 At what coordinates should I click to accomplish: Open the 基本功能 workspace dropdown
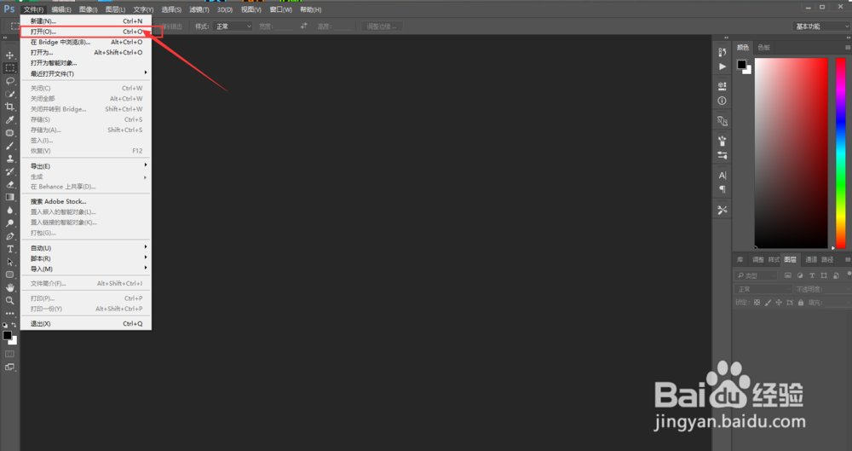point(820,26)
